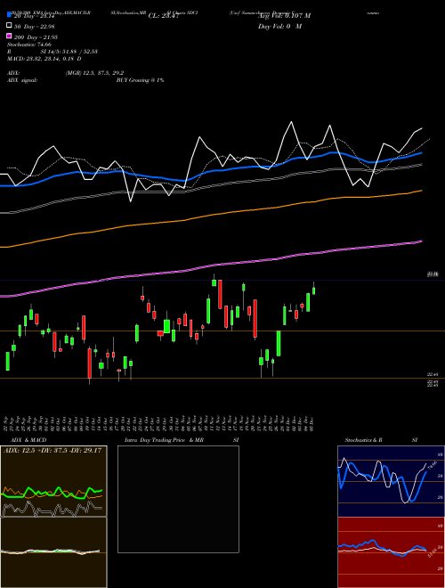Click the 'CL: 23.47' closing price text
Viewport: 445px width, 588px height.
point(164,16)
